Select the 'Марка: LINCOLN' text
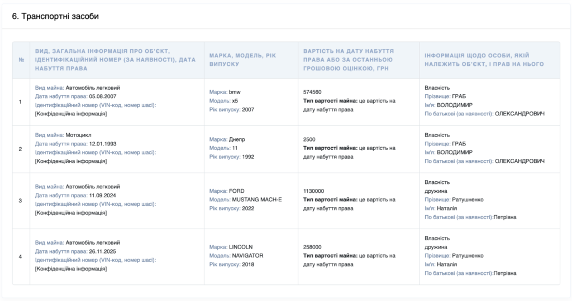The width and height of the screenshot is (572, 301). pyautogui.click(x=231, y=247)
